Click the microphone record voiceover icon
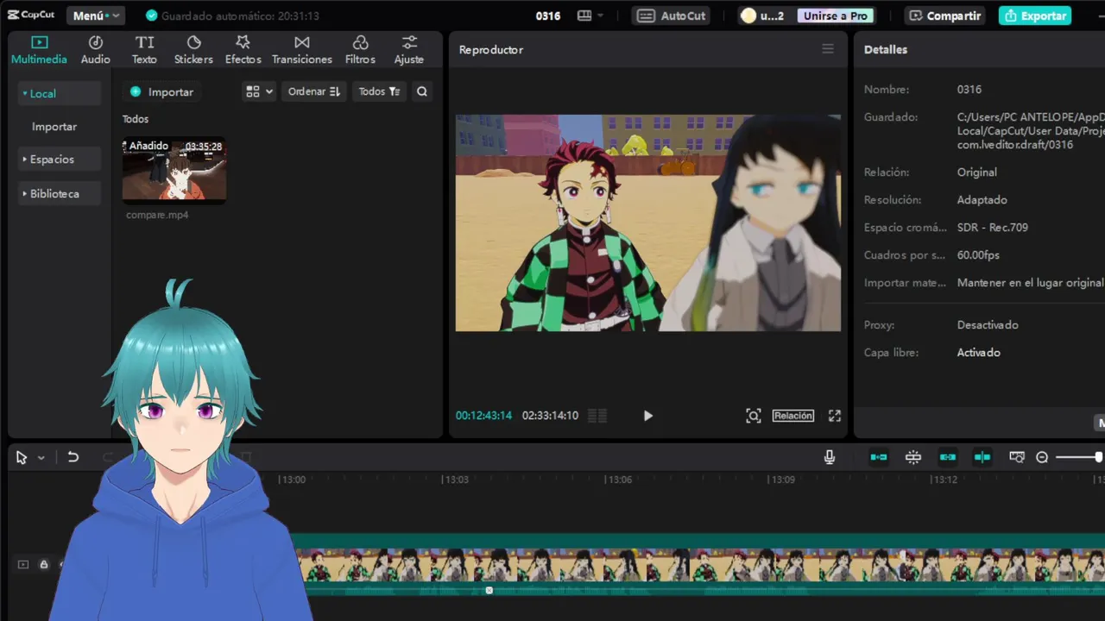The image size is (1105, 621). tap(830, 457)
